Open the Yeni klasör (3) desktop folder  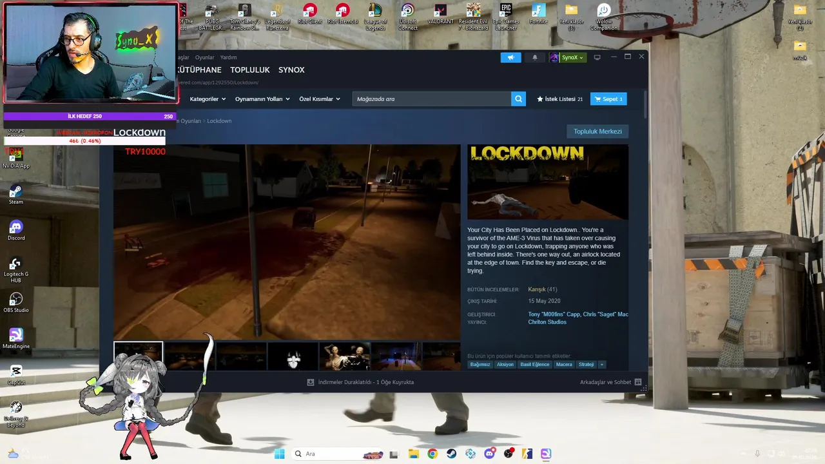point(571,17)
